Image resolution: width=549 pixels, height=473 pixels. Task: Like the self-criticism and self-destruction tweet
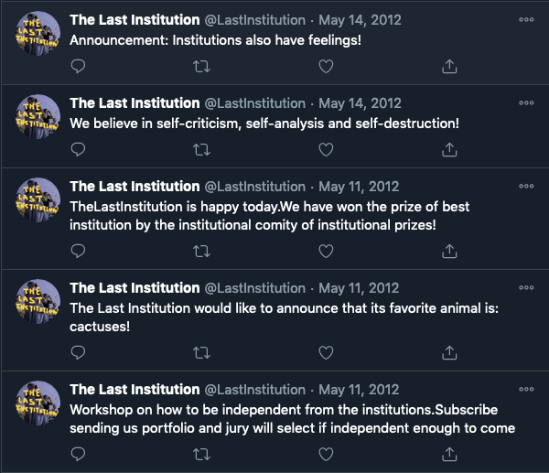point(326,148)
